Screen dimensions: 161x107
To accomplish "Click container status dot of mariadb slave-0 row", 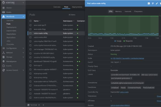I will tap(78, 94).
